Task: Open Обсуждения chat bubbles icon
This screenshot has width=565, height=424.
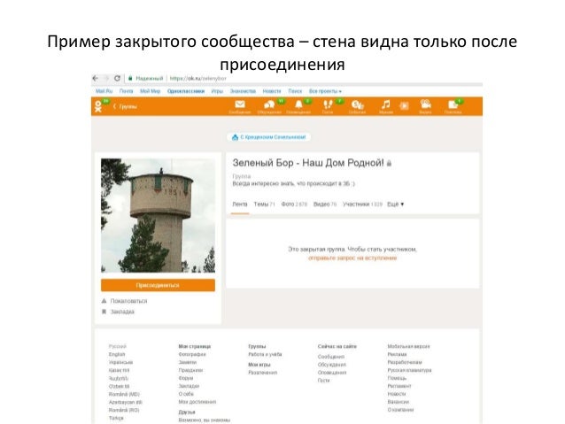Action: coord(269,106)
